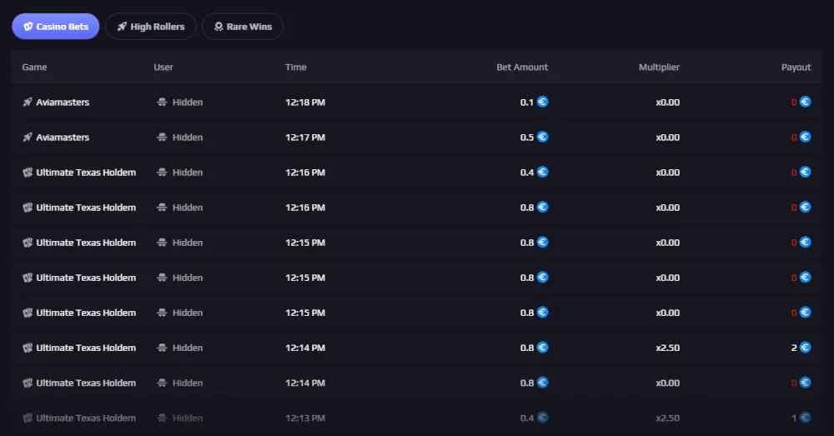This screenshot has height=436, width=834.
Task: Click the 0.1 bet amount value
Action: (526, 102)
